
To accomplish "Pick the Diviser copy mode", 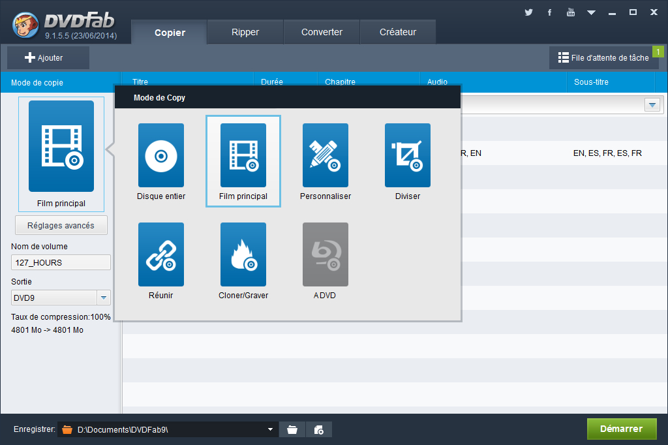I will pos(408,155).
